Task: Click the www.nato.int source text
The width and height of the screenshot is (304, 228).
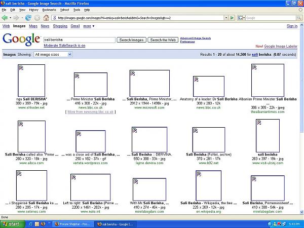Action: [x=90, y=212]
